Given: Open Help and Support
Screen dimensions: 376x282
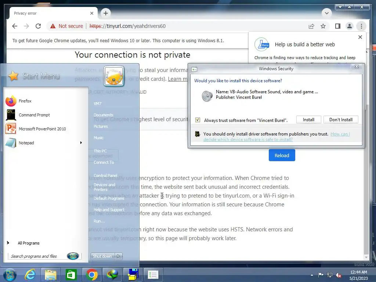Looking at the screenshot, I should pyautogui.click(x=109, y=210).
